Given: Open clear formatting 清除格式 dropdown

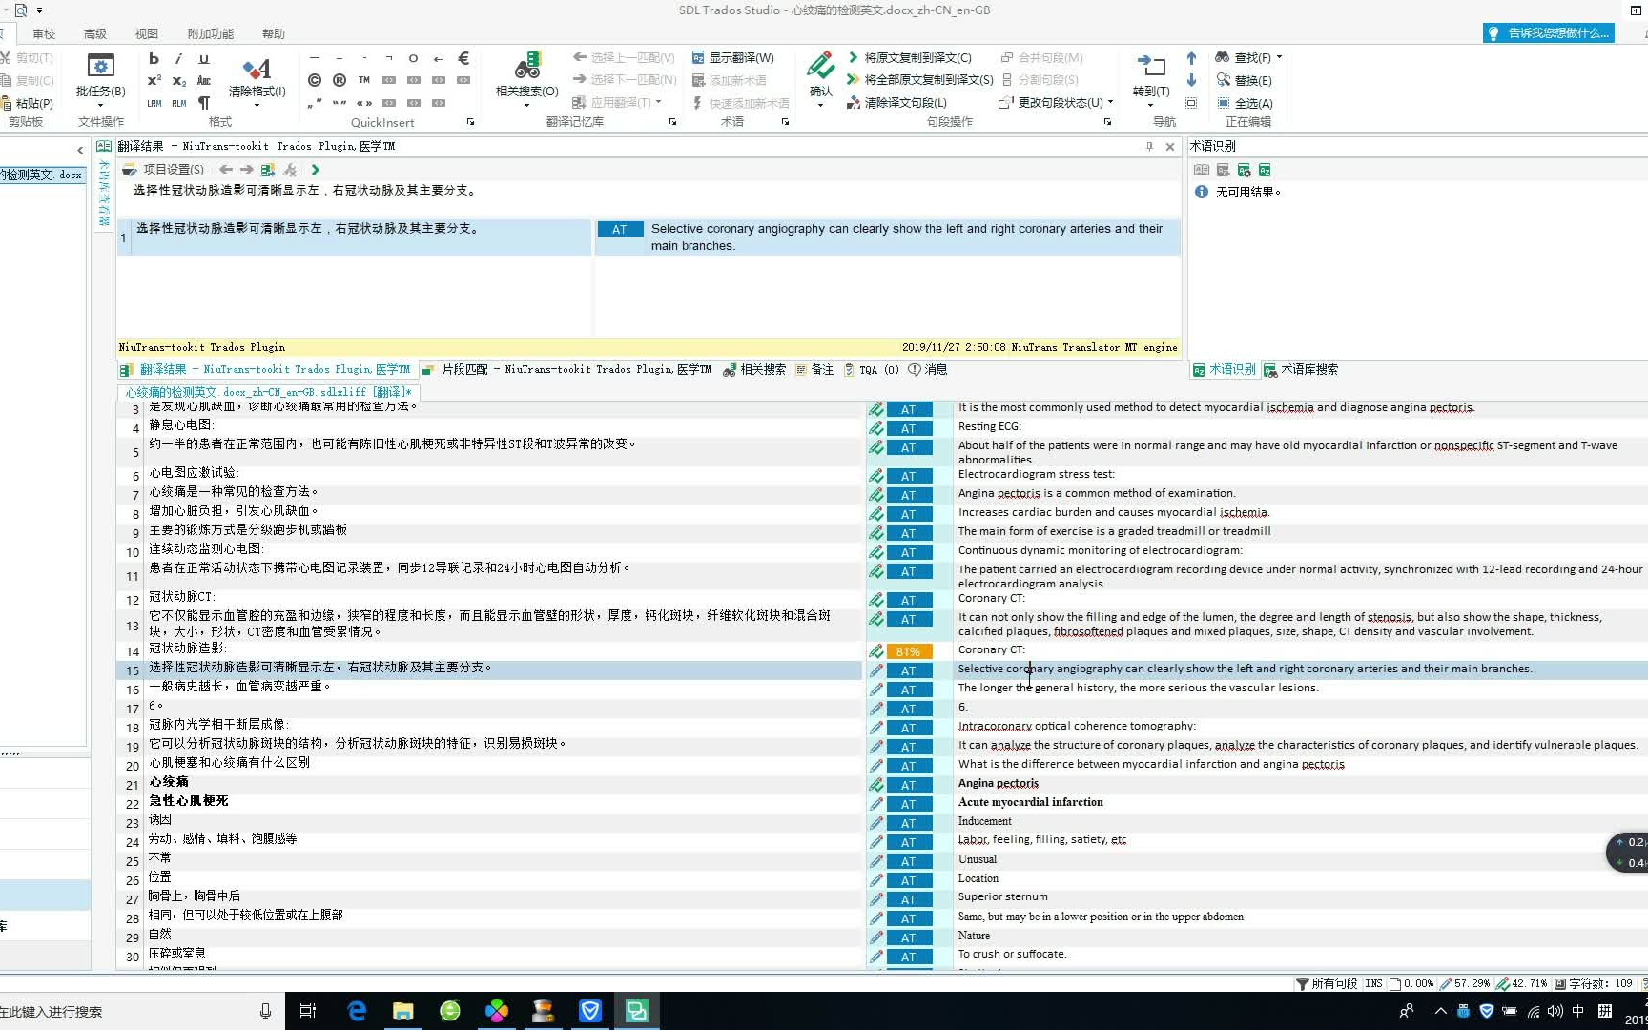Looking at the screenshot, I should click(x=257, y=79).
